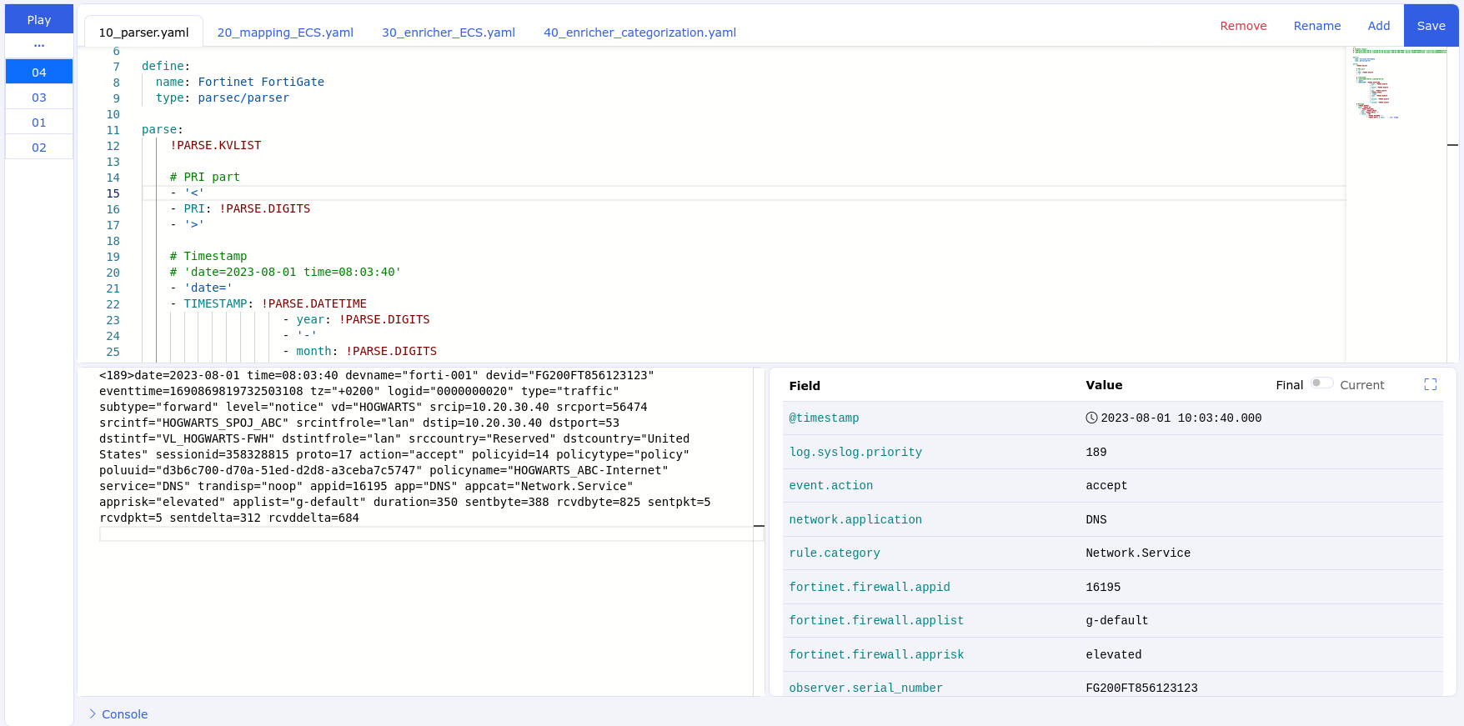Click the value 'g-default'

pos(1116,620)
